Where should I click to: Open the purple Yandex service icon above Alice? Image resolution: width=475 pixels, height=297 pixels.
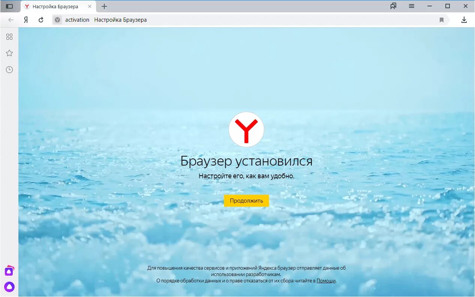(x=9, y=270)
